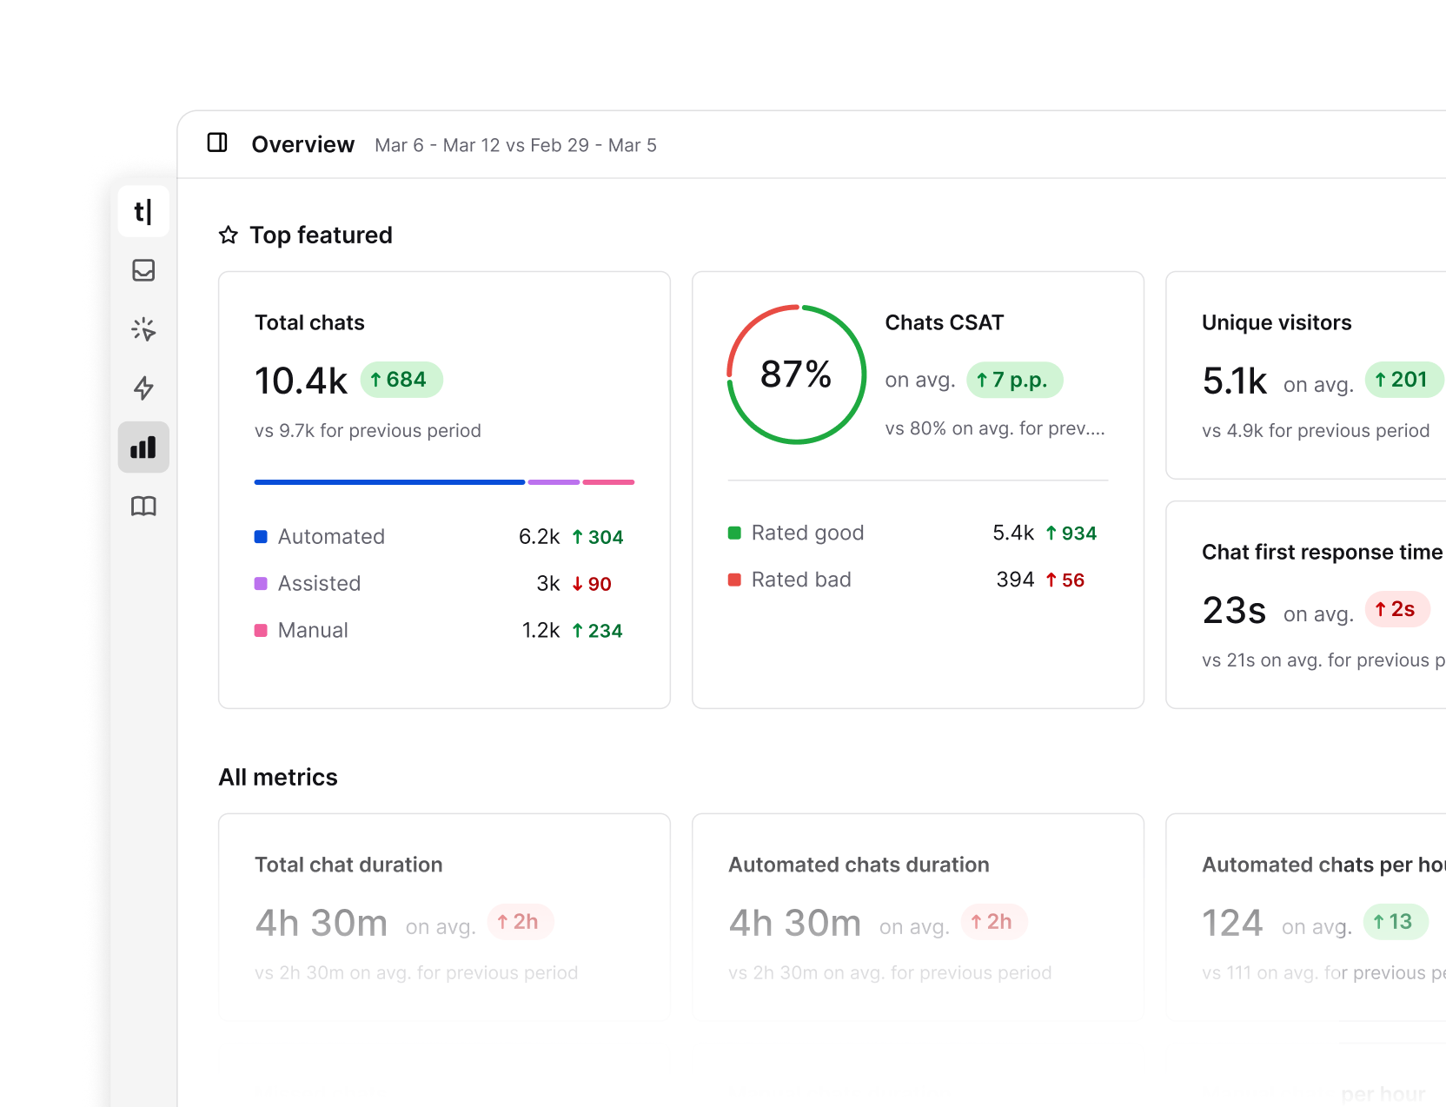Select the Top featured section header

click(x=321, y=235)
